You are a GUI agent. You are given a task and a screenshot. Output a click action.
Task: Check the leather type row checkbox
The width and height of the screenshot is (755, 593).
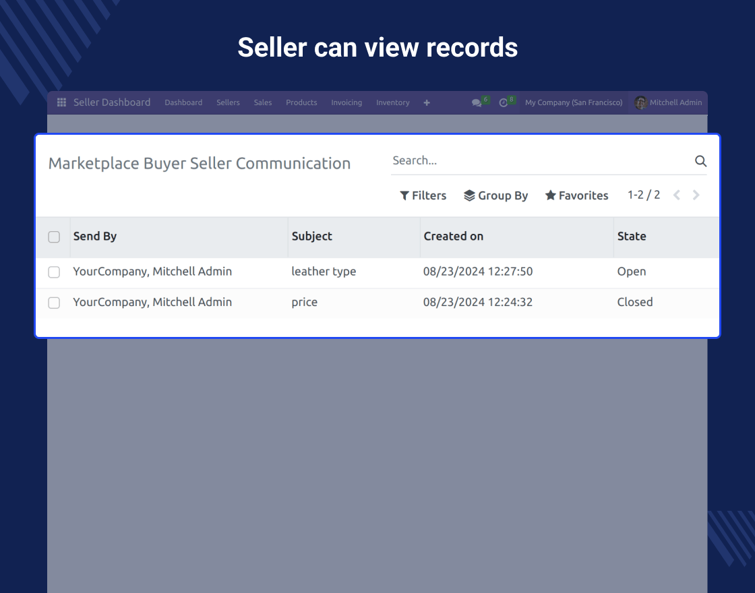tap(54, 272)
